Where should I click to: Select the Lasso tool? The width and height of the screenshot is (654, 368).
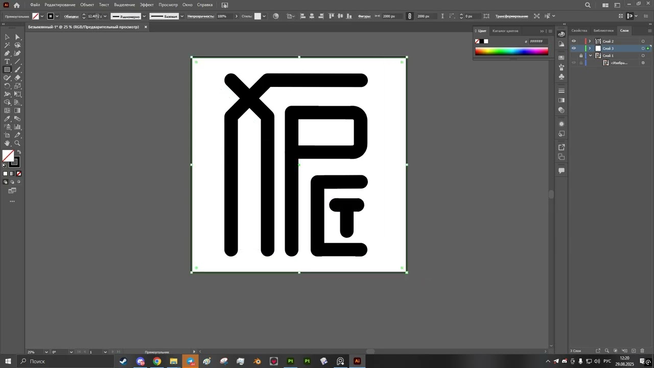pyautogui.click(x=17, y=45)
